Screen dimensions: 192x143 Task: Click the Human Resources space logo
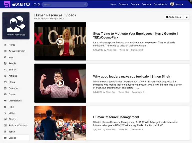point(16,26)
